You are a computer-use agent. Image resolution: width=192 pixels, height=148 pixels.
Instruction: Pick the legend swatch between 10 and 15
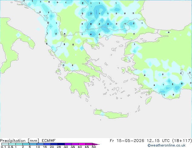coord(40,144)
